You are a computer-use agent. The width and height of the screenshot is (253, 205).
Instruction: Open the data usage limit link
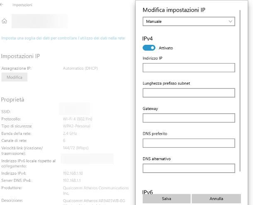[63, 38]
